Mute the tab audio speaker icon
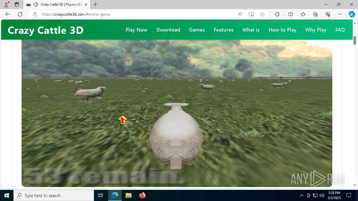The height and width of the screenshot is (201, 358). point(36,4)
